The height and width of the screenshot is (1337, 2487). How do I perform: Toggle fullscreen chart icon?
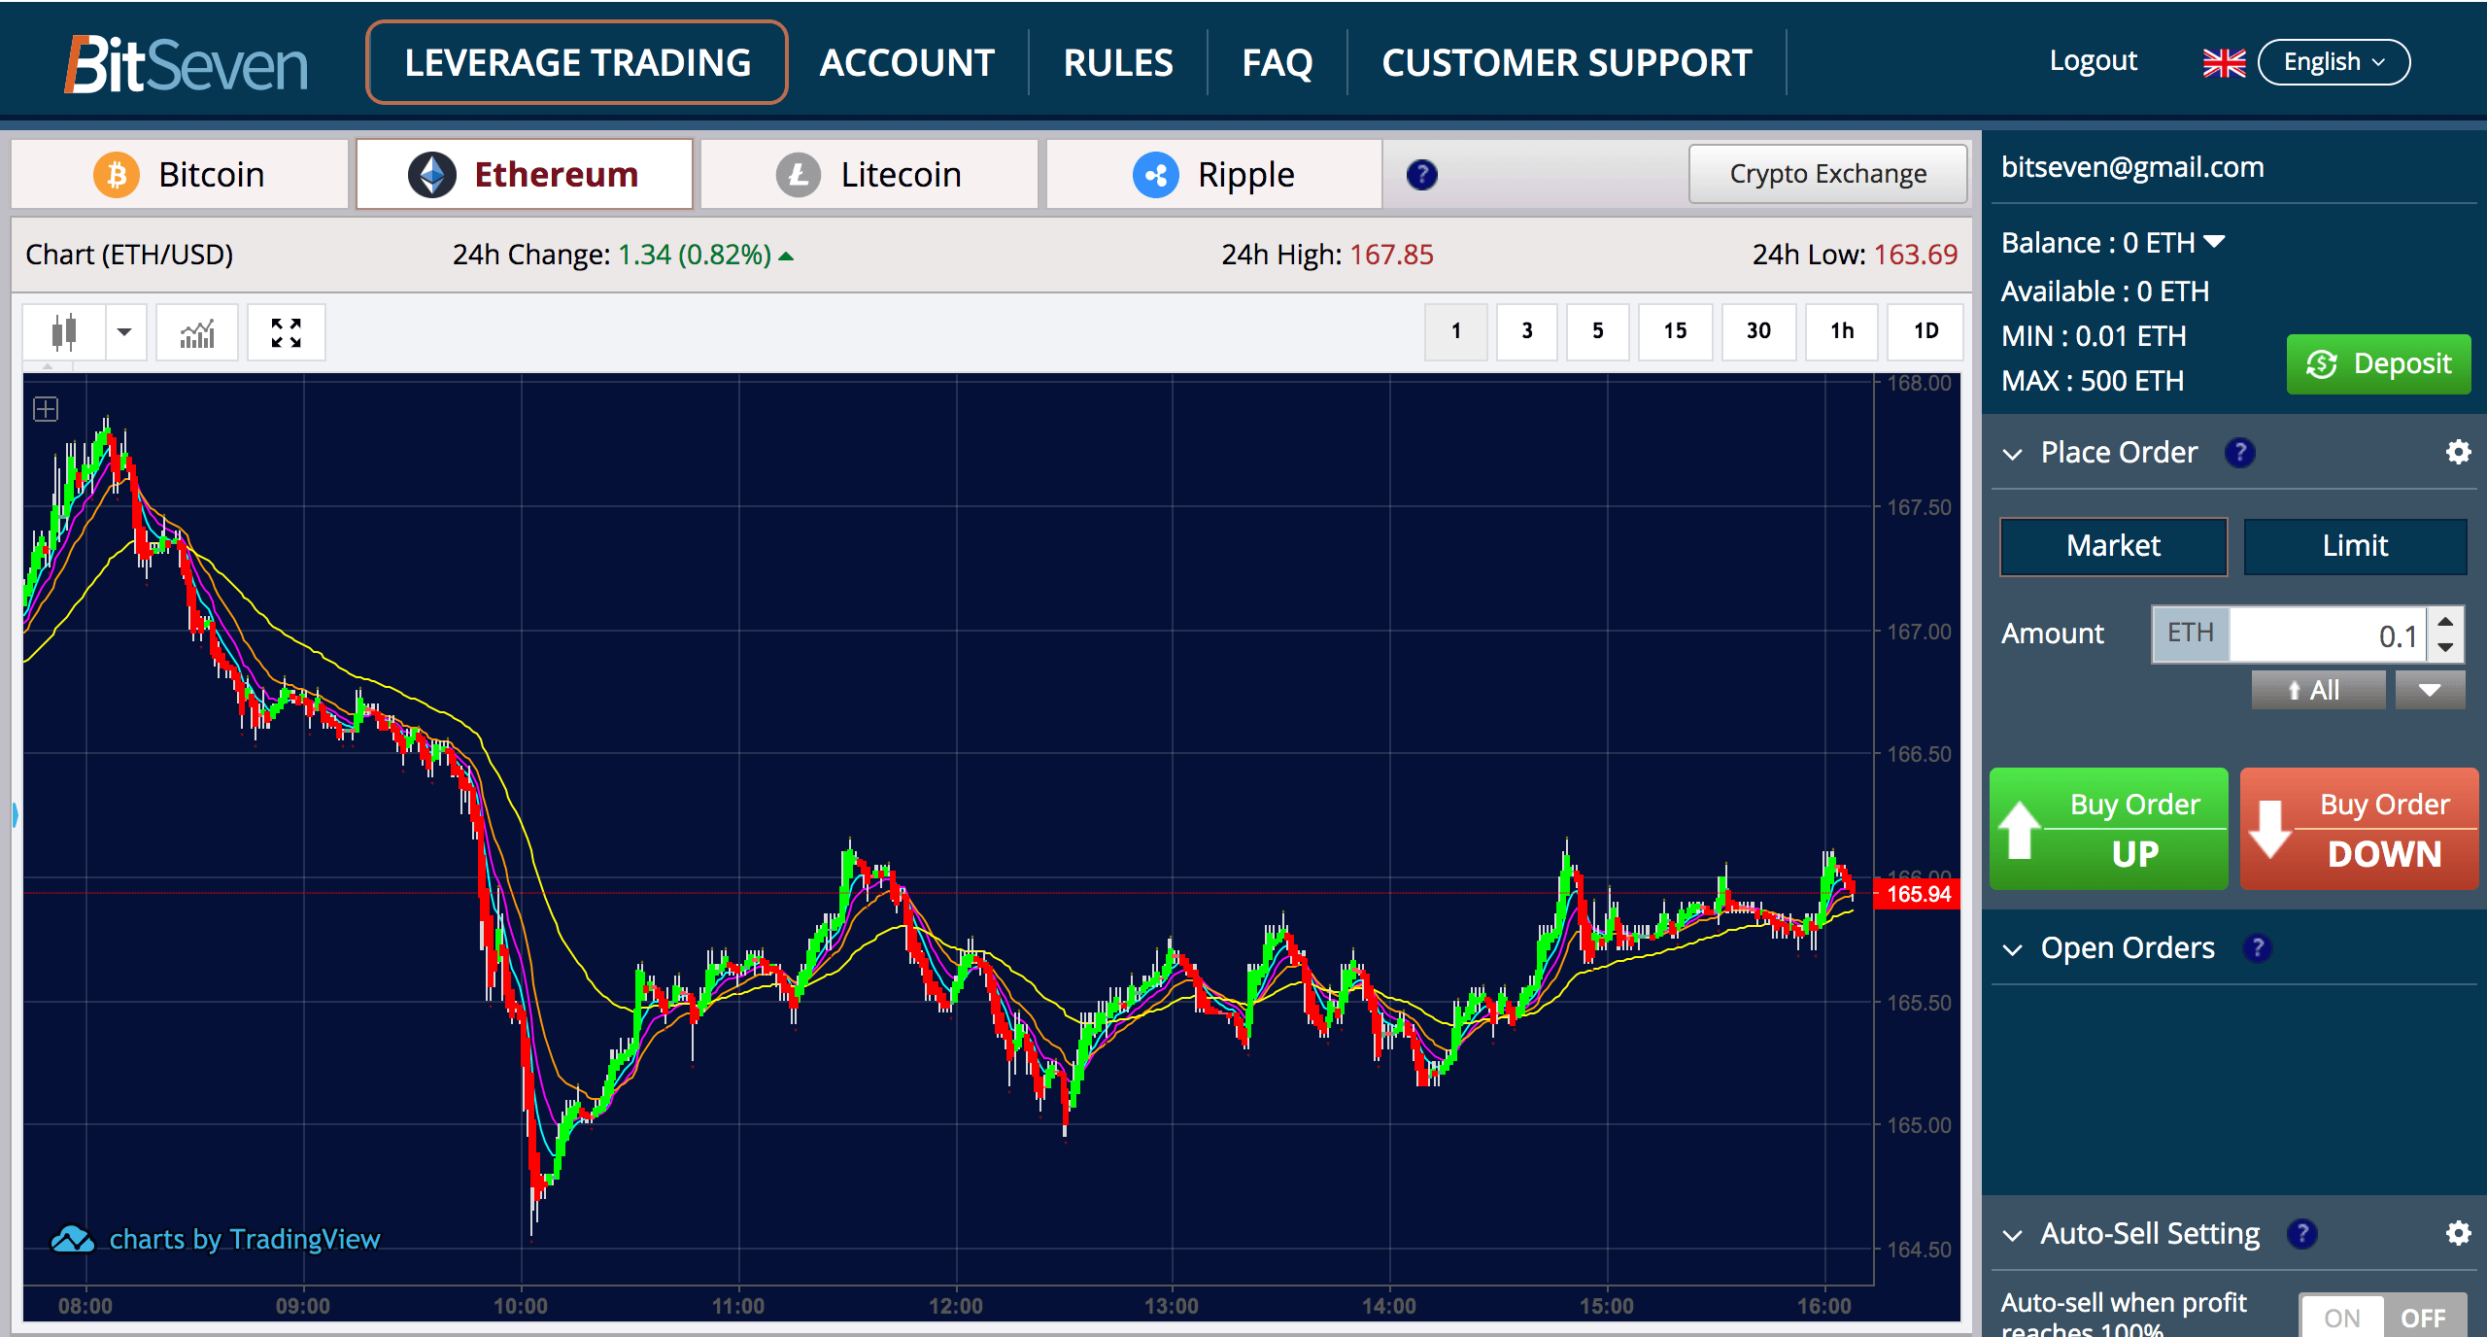point(287,332)
